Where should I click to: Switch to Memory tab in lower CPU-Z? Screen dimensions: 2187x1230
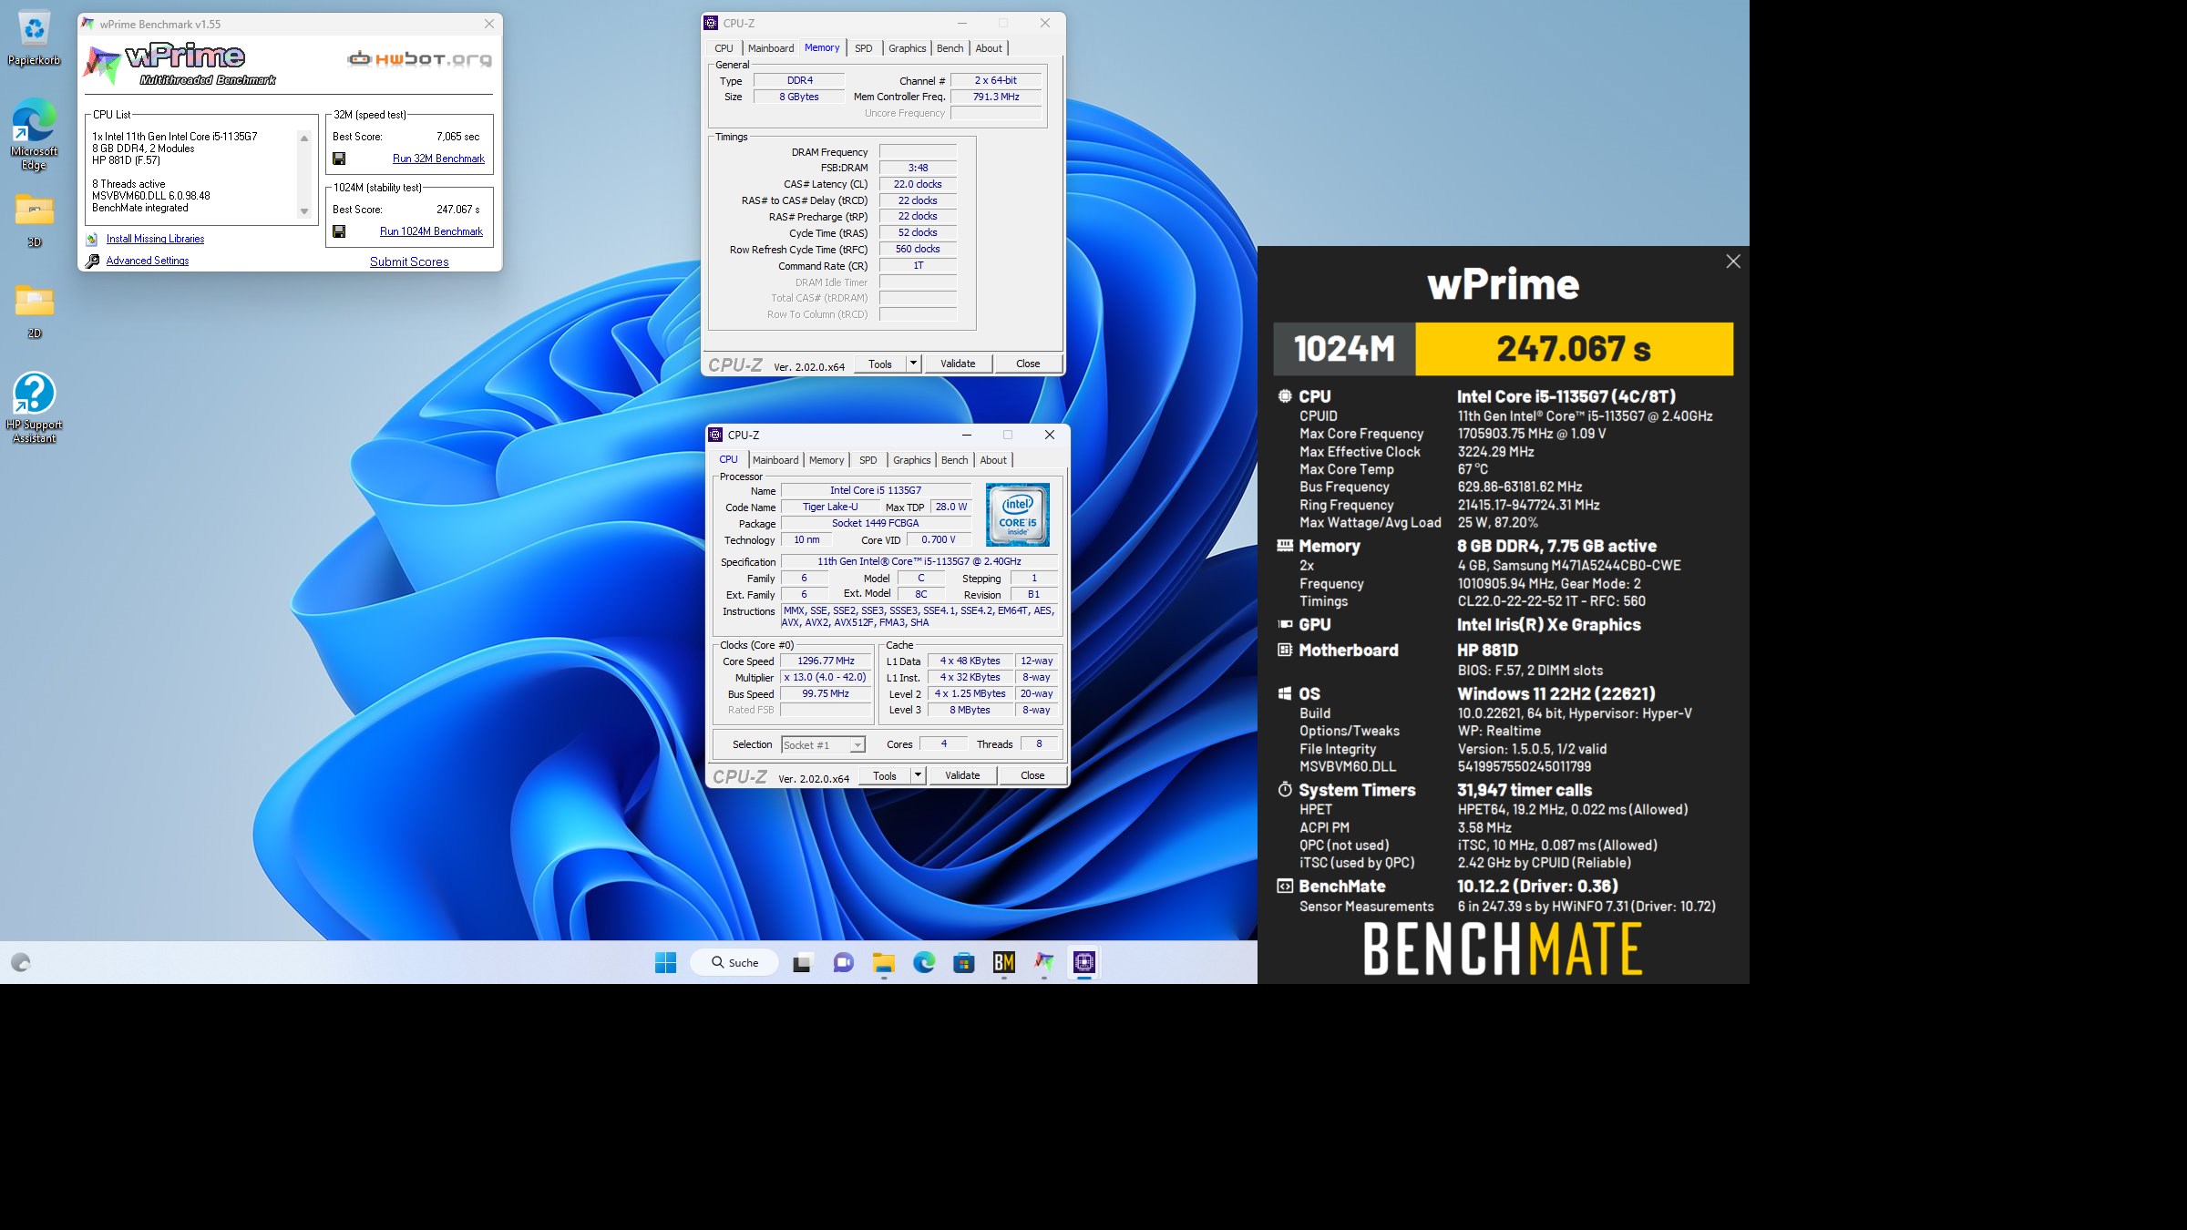coord(827,460)
